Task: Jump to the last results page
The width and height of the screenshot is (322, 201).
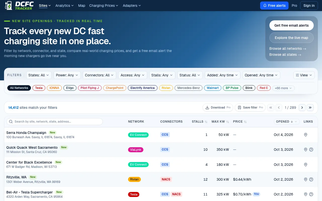Action: point(310,108)
